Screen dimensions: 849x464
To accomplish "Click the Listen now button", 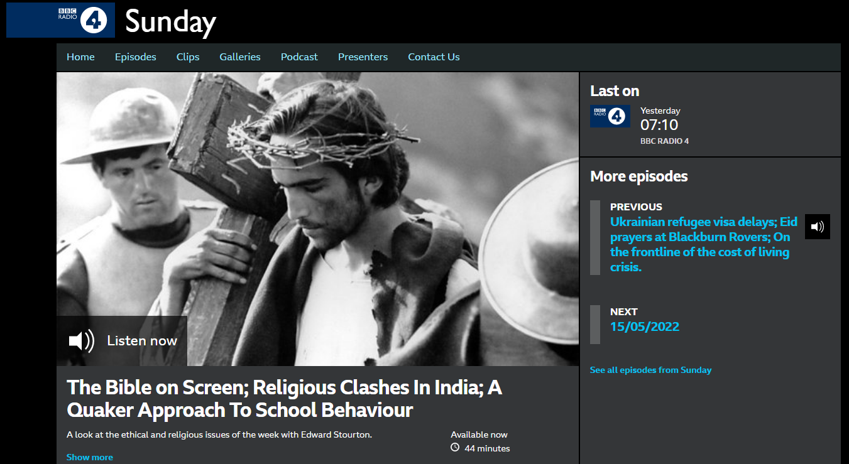I will [122, 341].
